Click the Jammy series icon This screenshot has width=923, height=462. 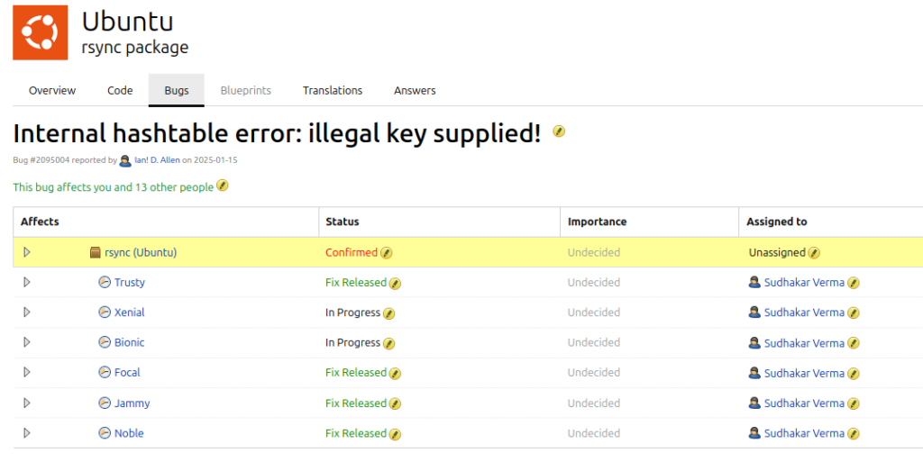pyautogui.click(x=105, y=403)
